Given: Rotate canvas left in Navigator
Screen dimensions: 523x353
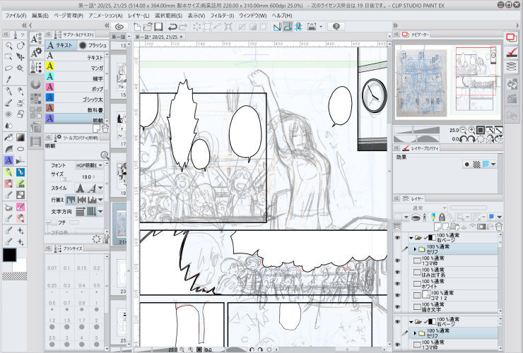Looking at the screenshot, I should tap(463, 139).
